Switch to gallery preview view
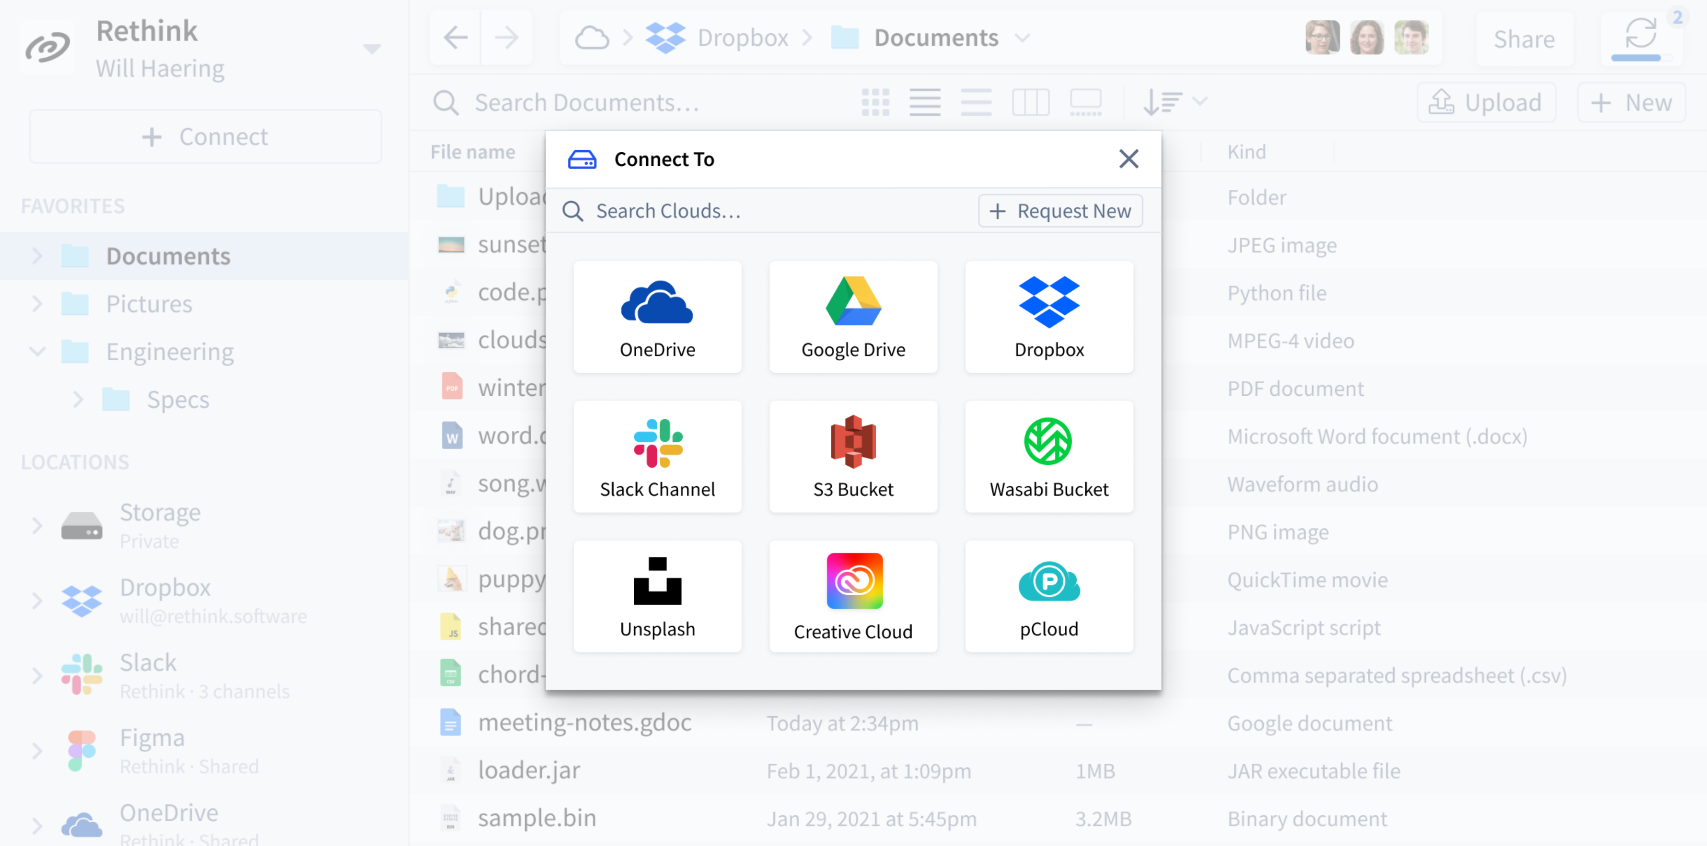Viewport: 1707px width, 846px height. point(1086,103)
